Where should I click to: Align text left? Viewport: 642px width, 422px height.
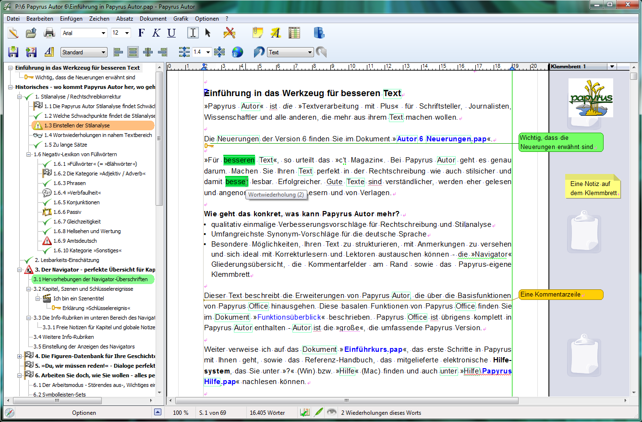[118, 52]
